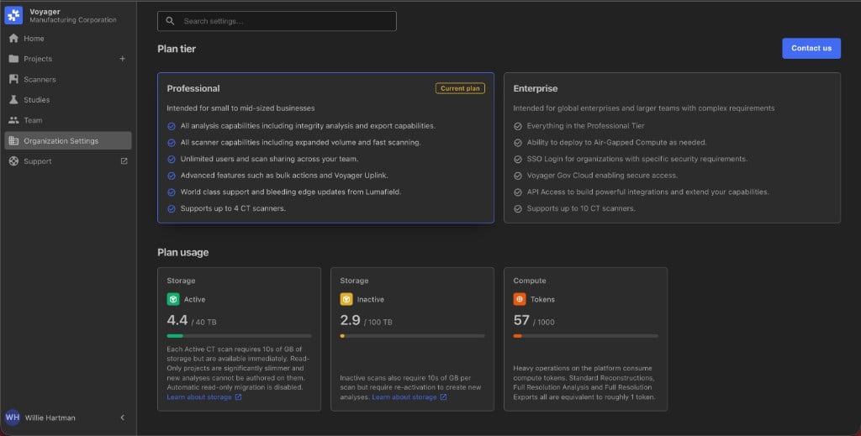The width and height of the screenshot is (861, 436).
Task: Click checkmark beside 'Supports up to 4 CT scanners'
Action: point(172,209)
